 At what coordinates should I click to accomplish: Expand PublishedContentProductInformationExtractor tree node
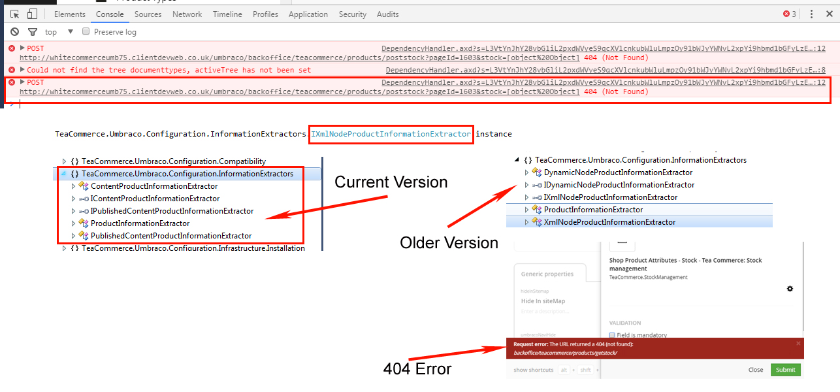tap(73, 236)
